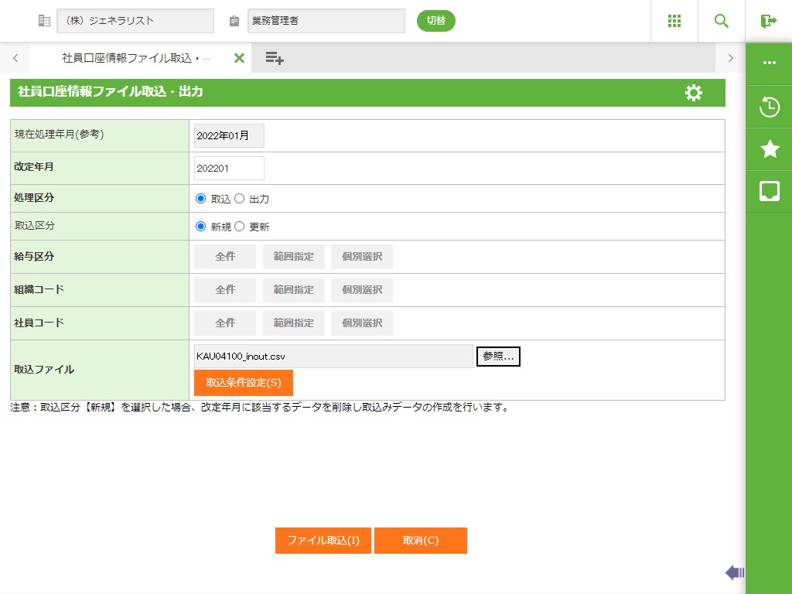Click the ファイル取込(I) button
Screen dimensions: 792x594
coord(323,541)
